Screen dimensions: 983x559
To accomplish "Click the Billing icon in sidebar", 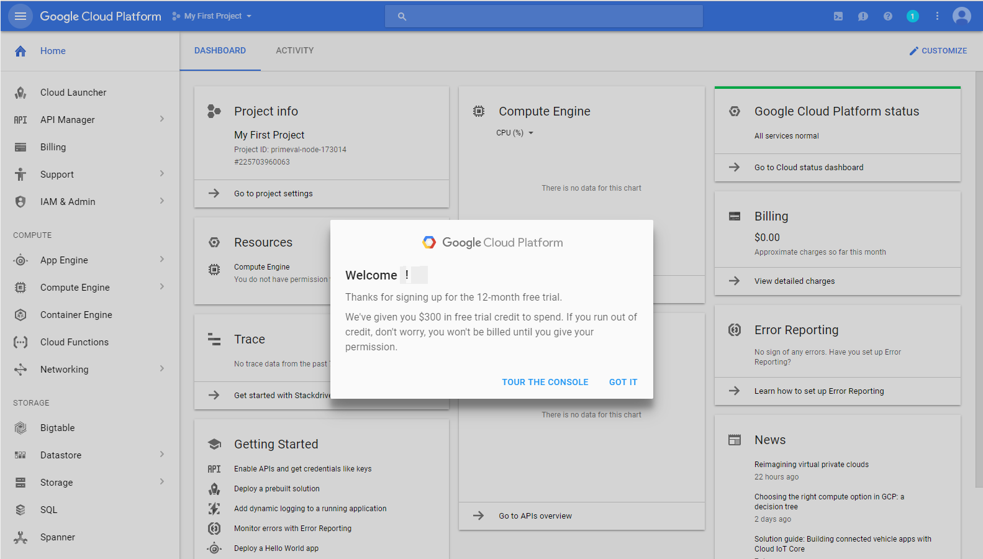I will [x=20, y=147].
